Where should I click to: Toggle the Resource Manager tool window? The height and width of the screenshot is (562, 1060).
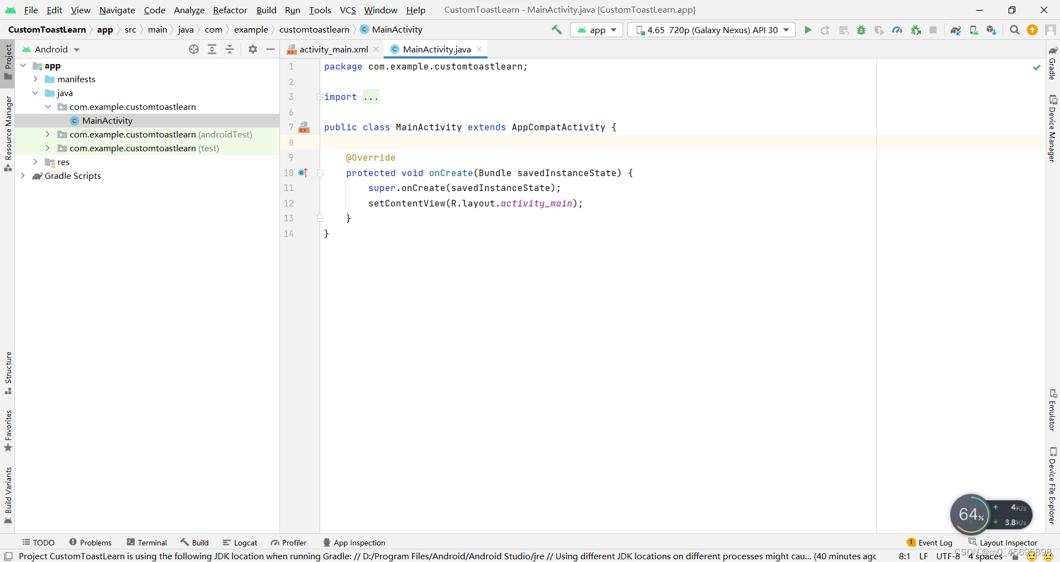pos(8,134)
